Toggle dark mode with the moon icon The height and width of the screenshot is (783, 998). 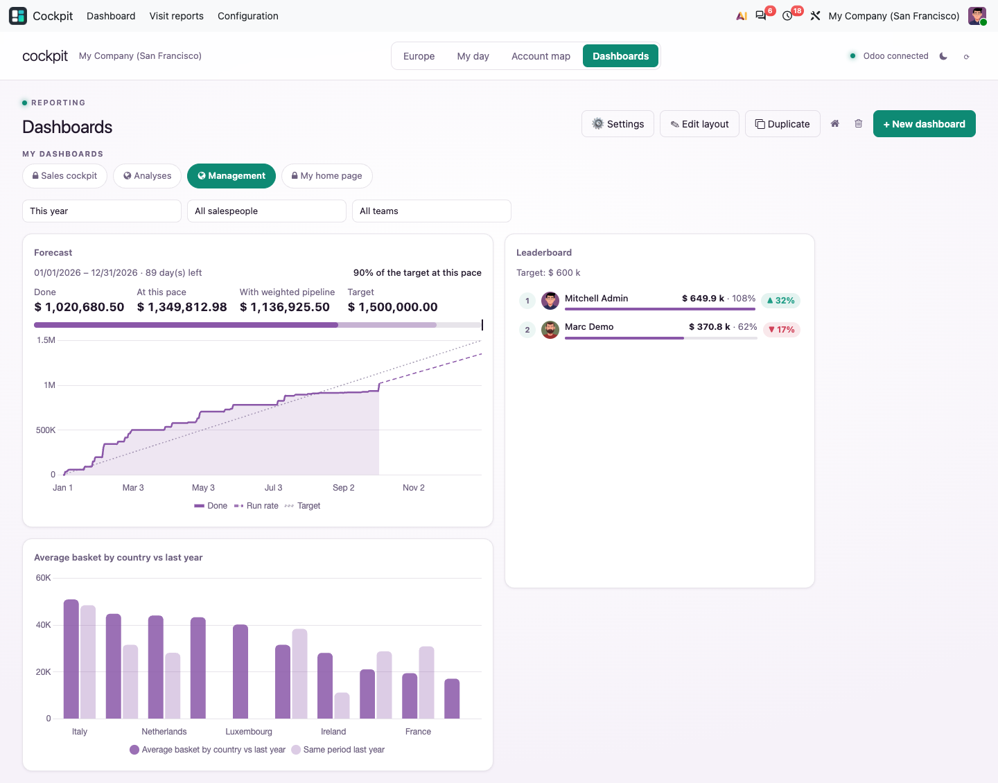tap(943, 56)
